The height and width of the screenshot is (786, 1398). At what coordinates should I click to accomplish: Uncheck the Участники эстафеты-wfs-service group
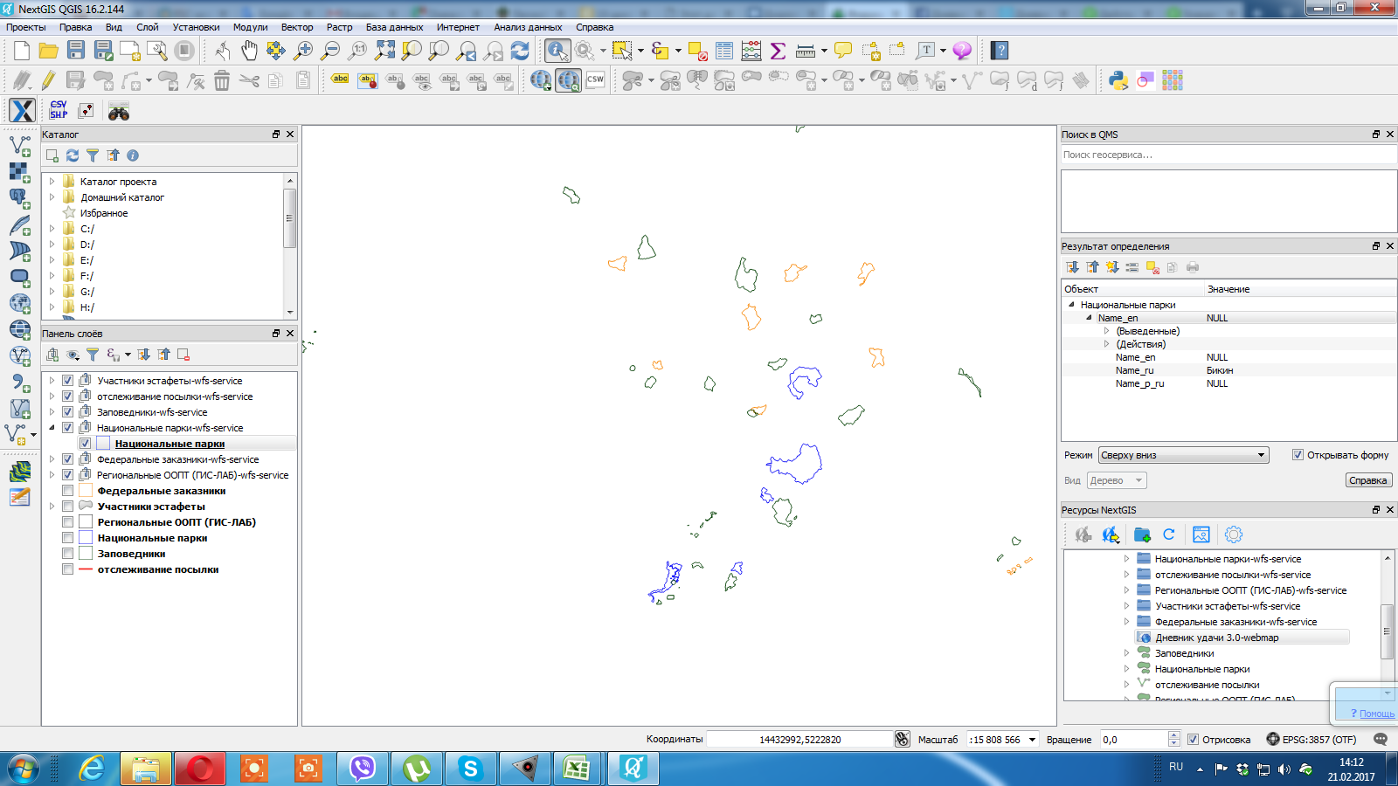point(67,381)
